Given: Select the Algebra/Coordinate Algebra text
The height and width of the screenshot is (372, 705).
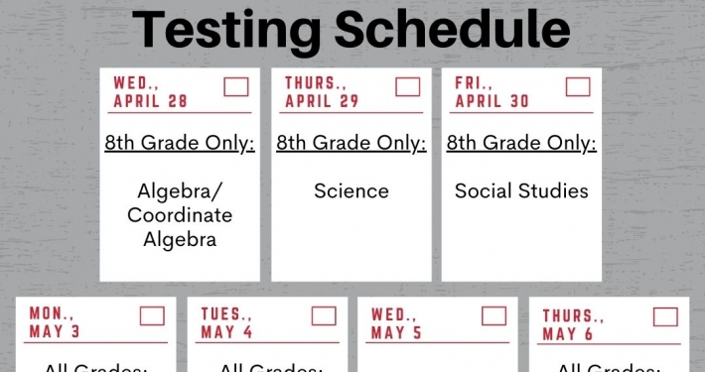Looking at the screenshot, I should 180,214.
